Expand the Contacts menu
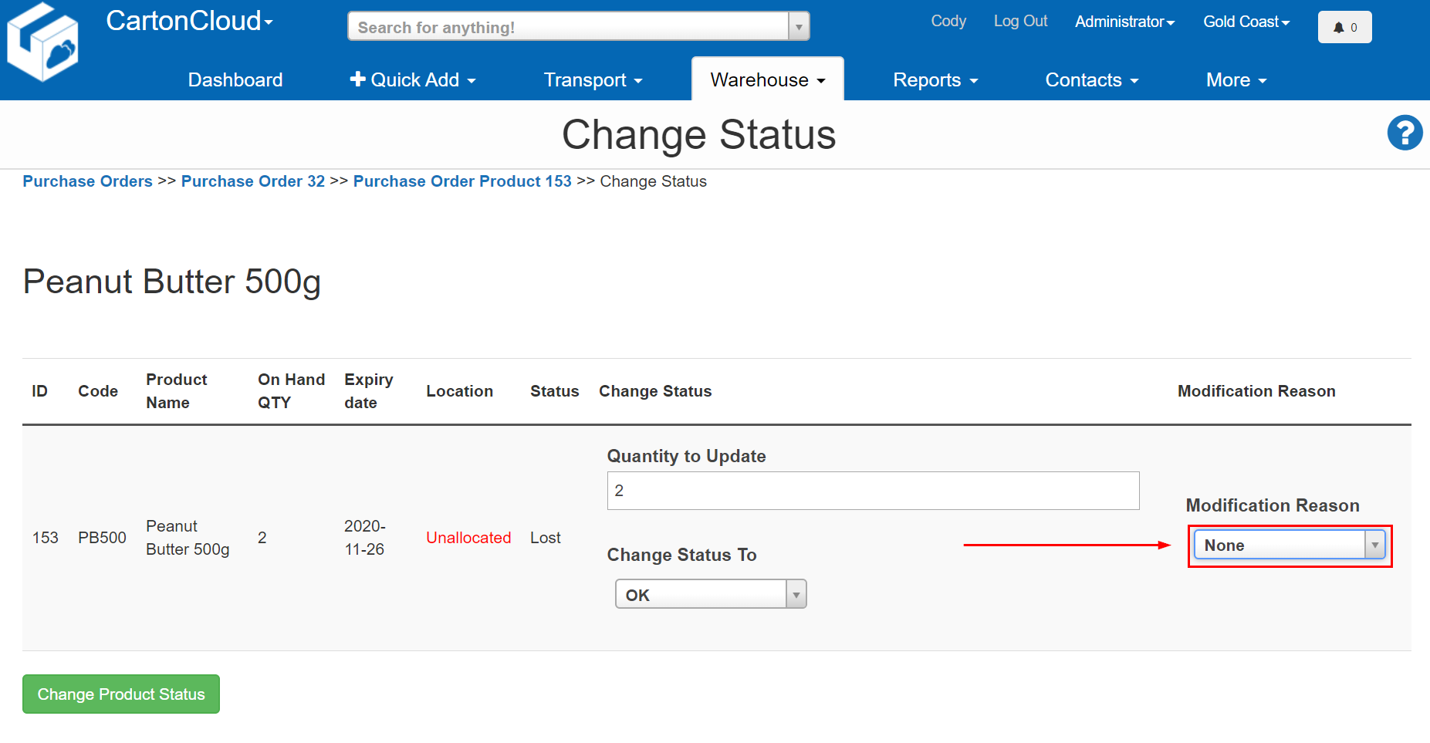The width and height of the screenshot is (1430, 743). (1091, 80)
